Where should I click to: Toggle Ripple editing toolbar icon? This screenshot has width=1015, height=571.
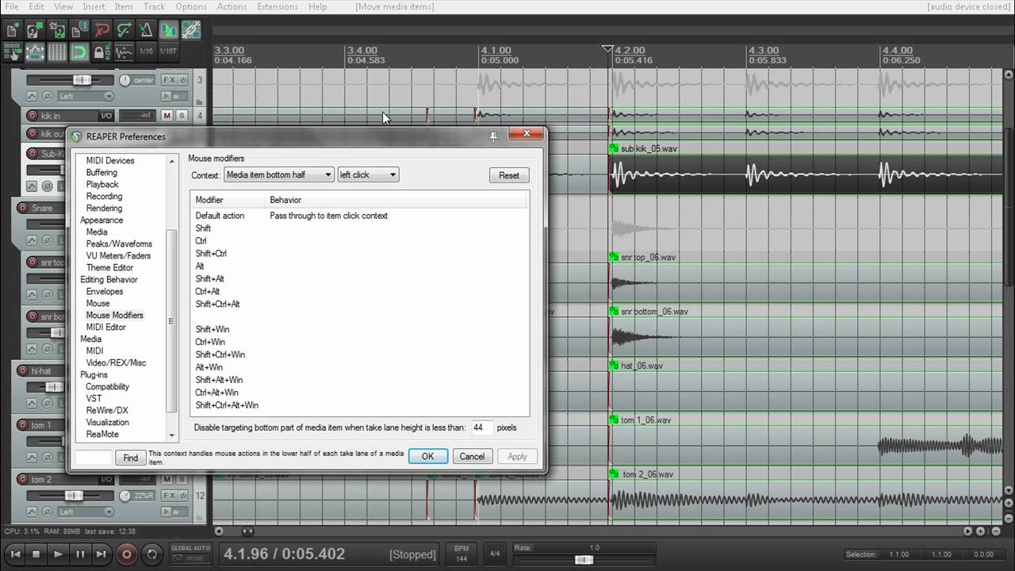12,52
